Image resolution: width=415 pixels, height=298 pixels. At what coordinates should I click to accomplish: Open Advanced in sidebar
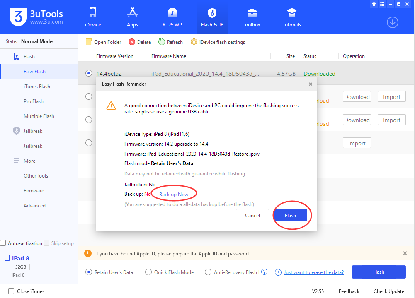(x=34, y=206)
